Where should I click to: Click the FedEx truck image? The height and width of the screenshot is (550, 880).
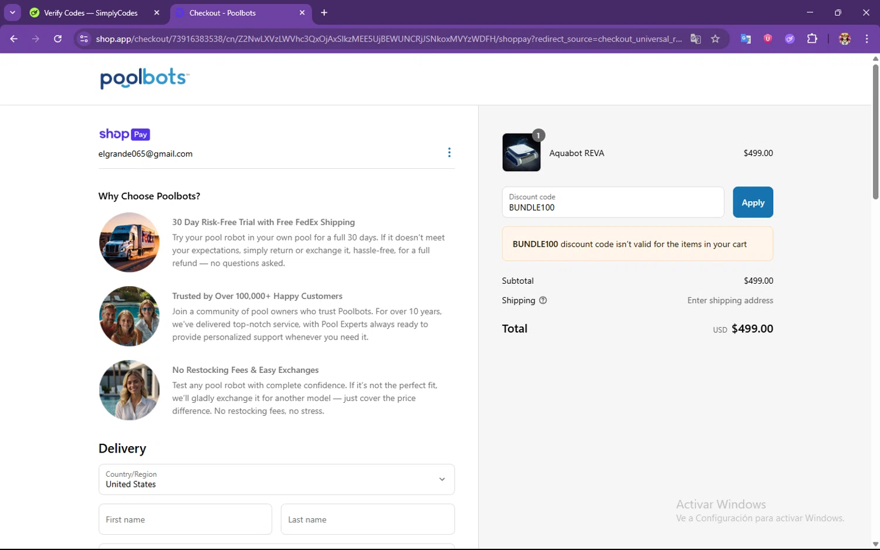pos(129,242)
